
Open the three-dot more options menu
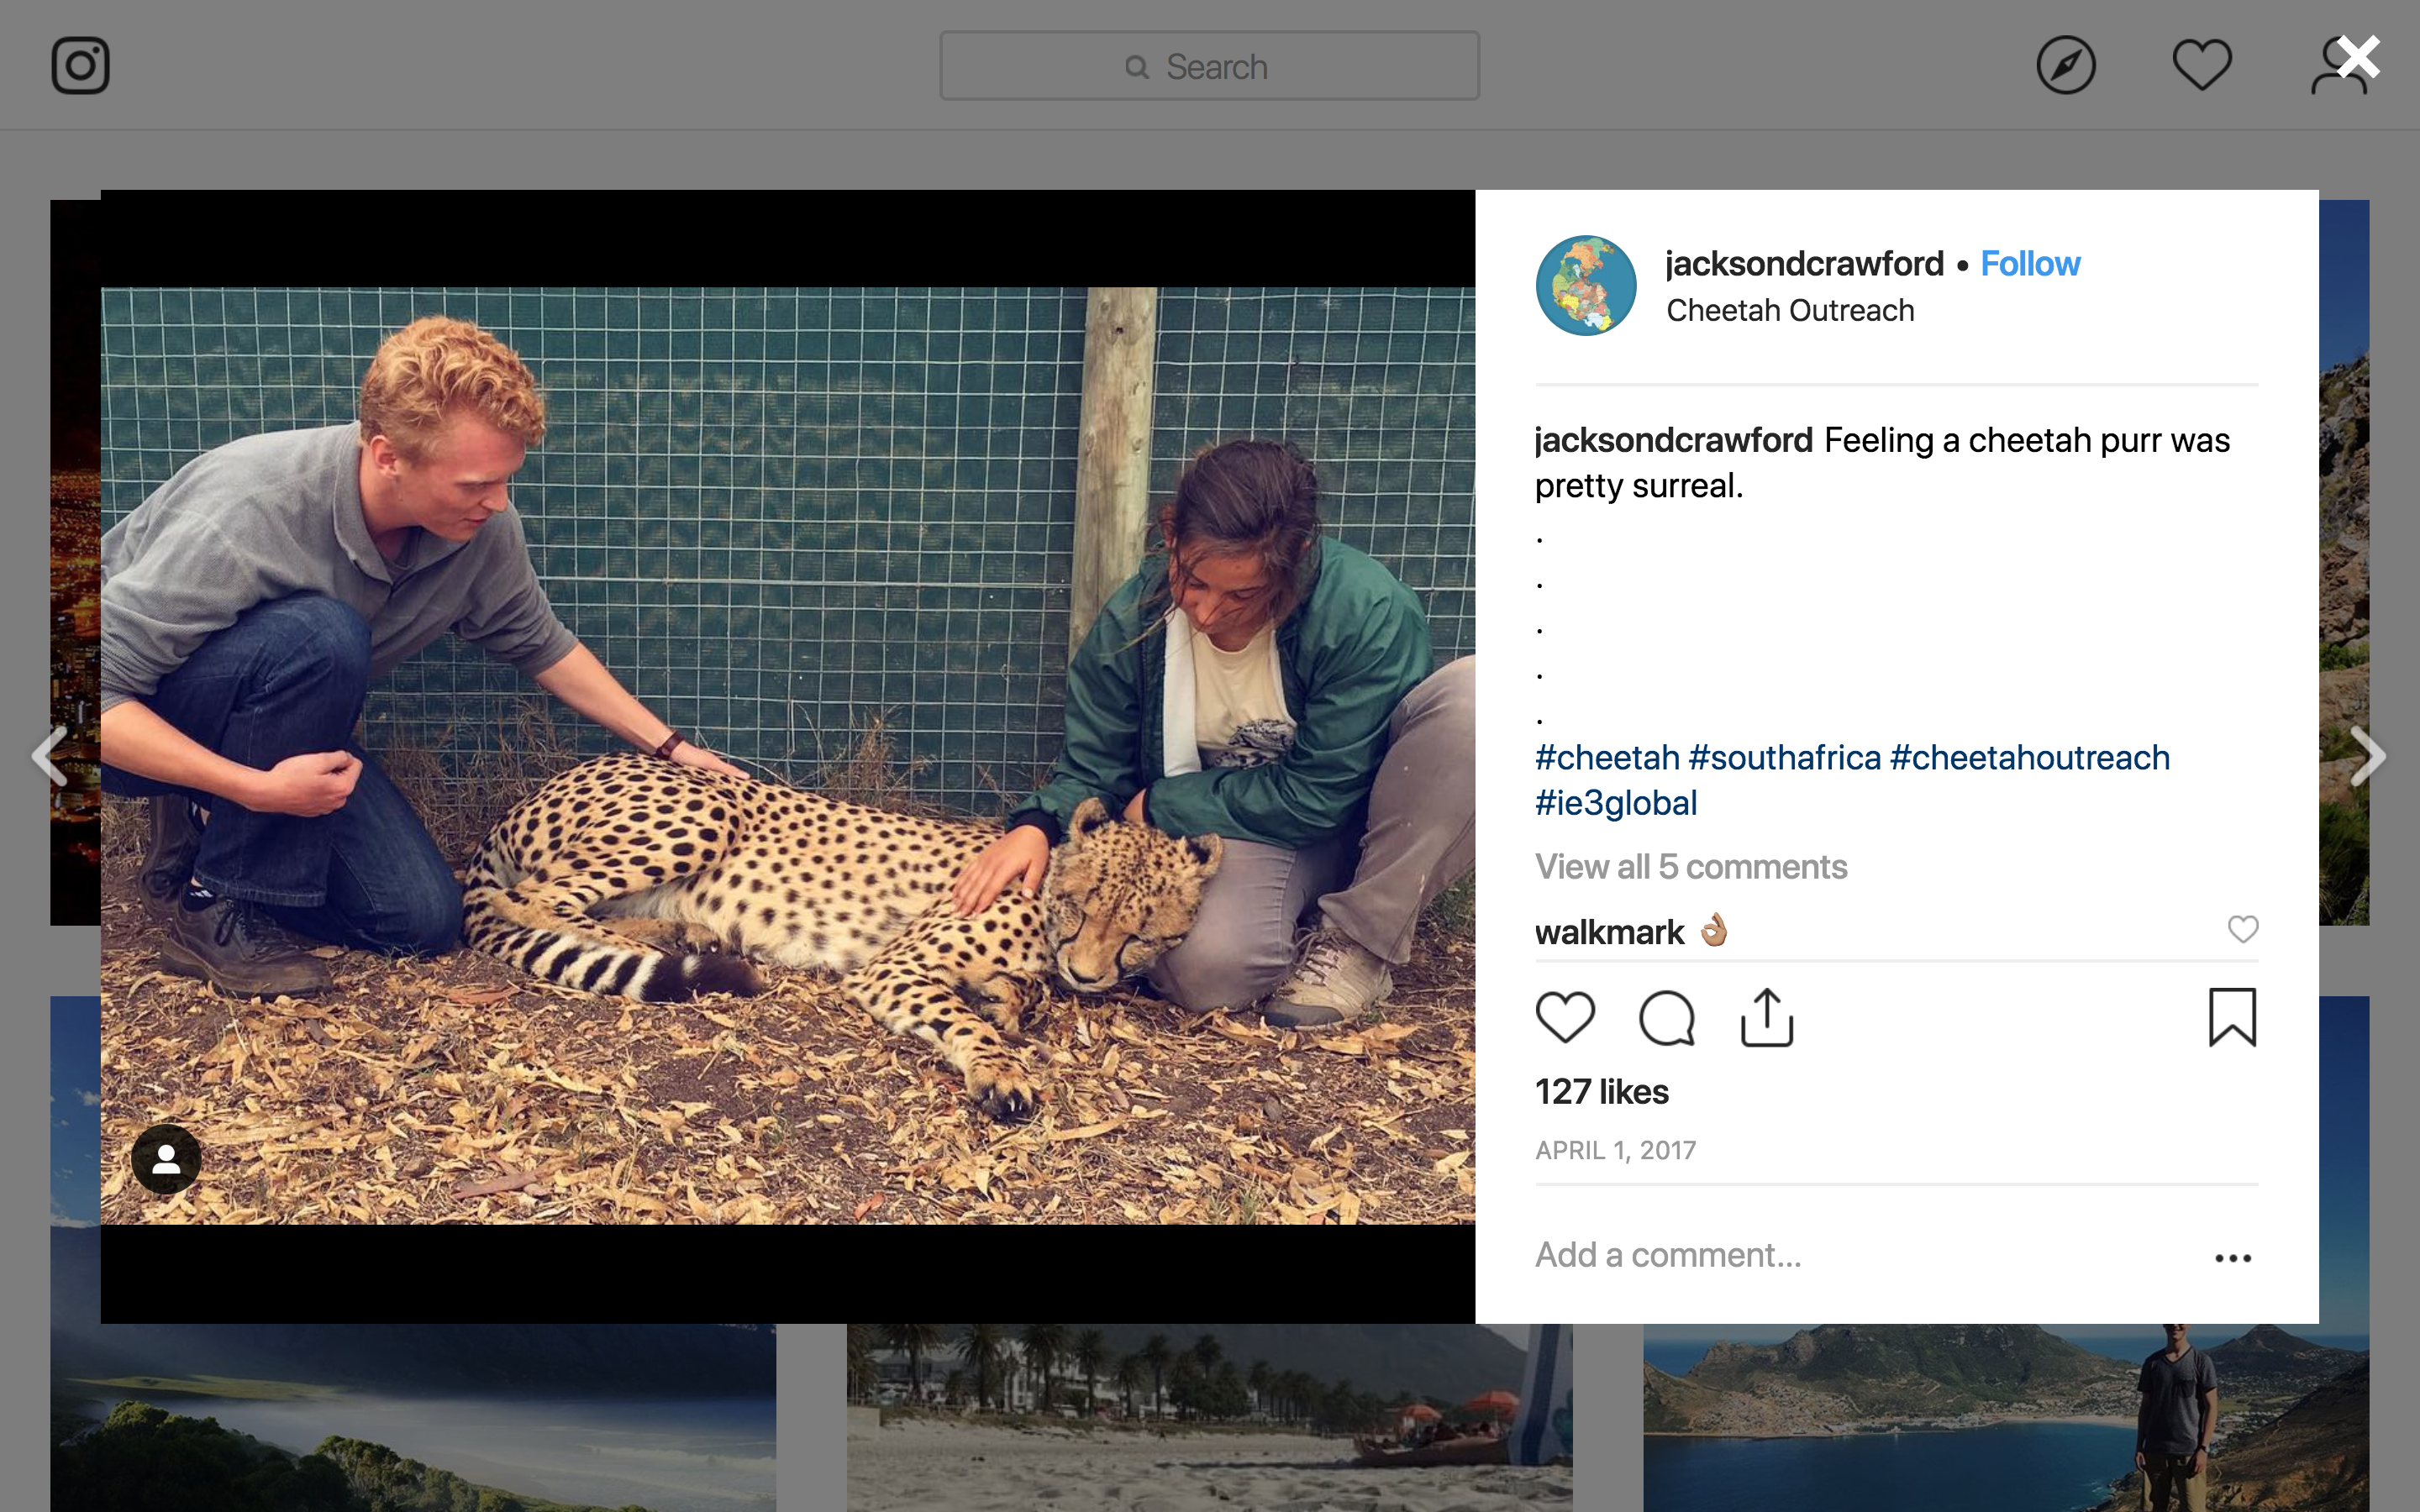(x=2232, y=1258)
